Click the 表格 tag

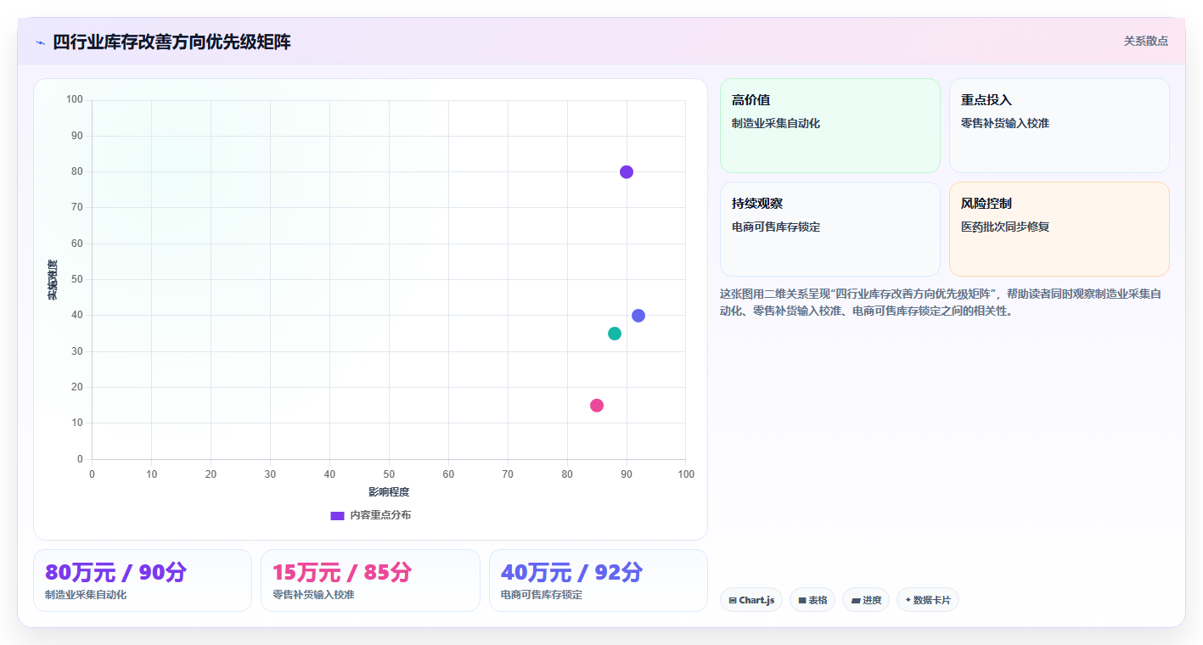[x=812, y=600]
